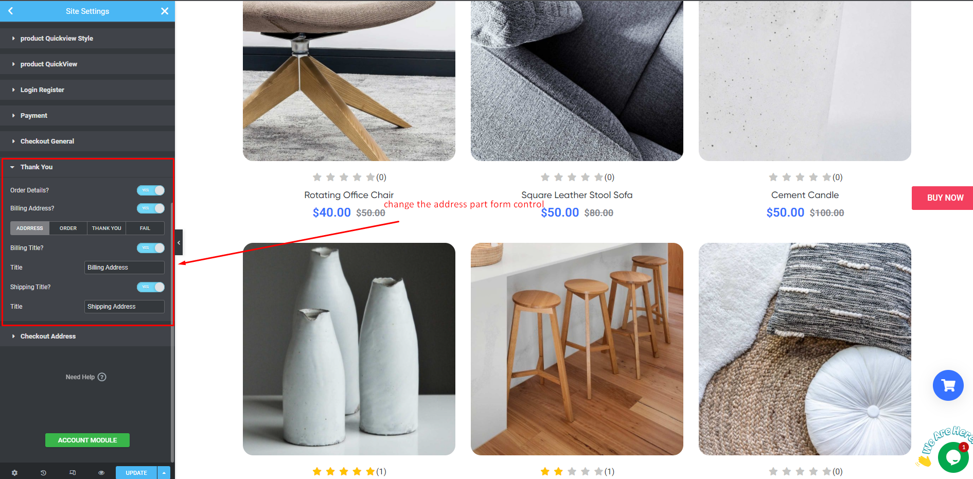The height and width of the screenshot is (479, 973).
Task: Toggle the Billing Address switch
Action: click(x=150, y=208)
